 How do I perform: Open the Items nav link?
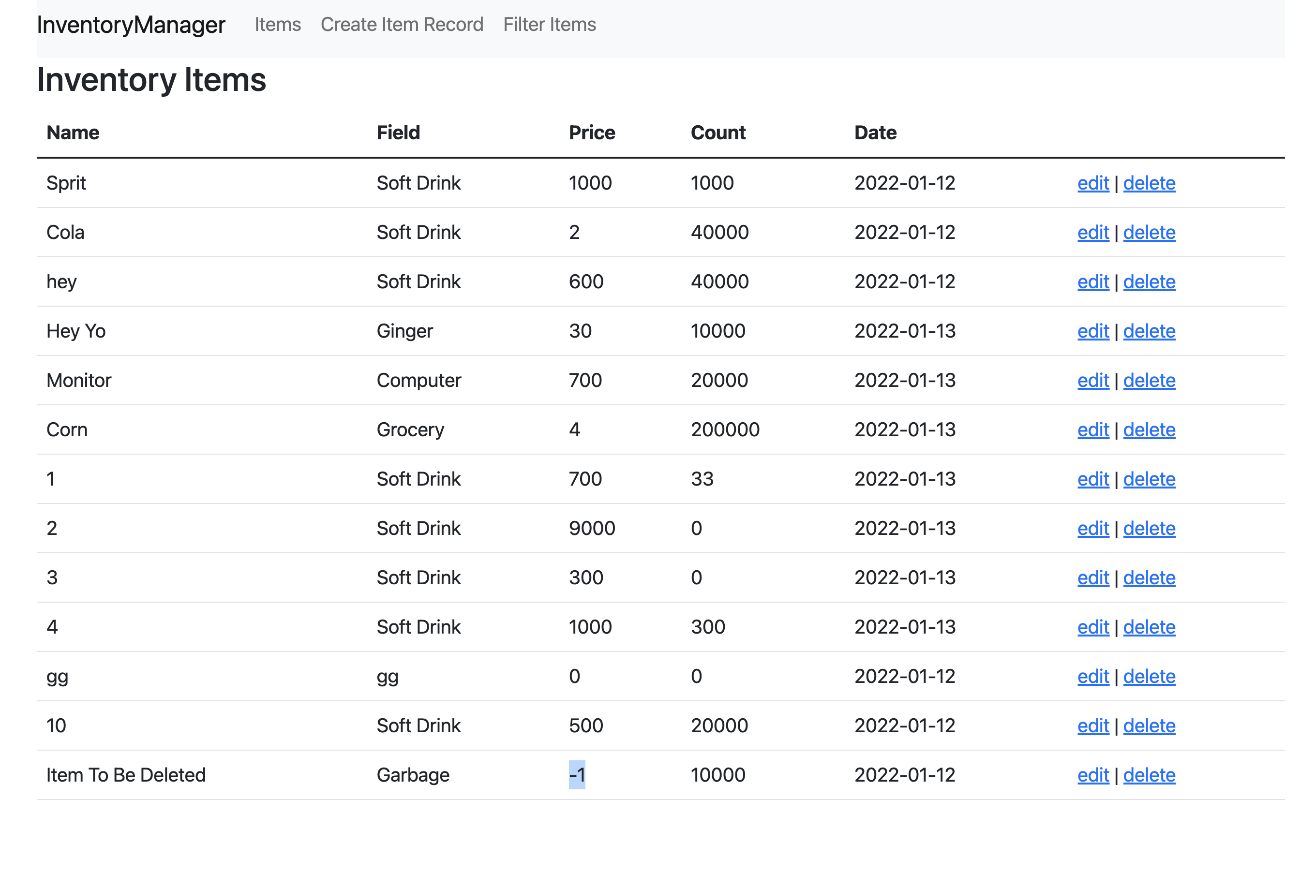[x=277, y=25]
